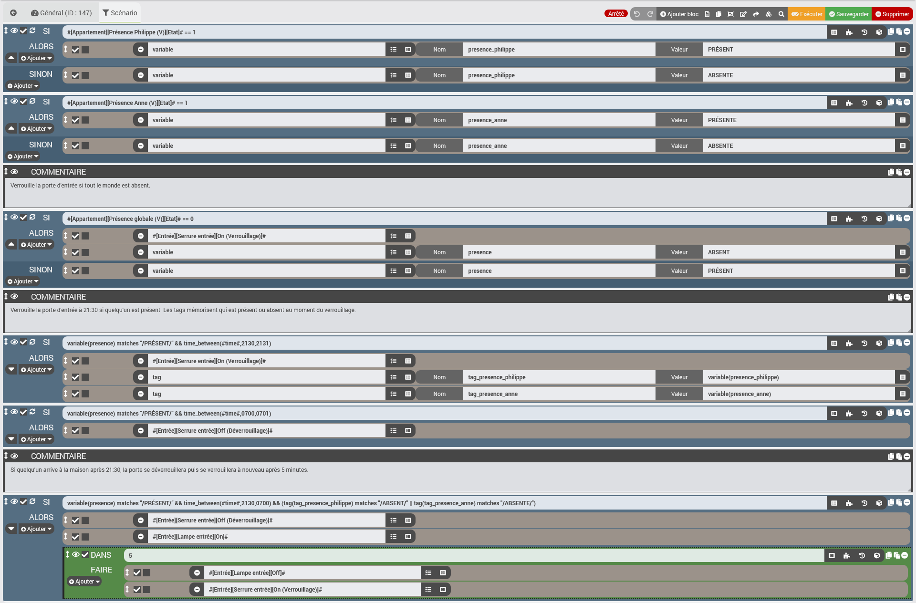Click the log document icon in toolbar
Image resolution: width=916 pixels, height=604 pixels.
tap(707, 14)
